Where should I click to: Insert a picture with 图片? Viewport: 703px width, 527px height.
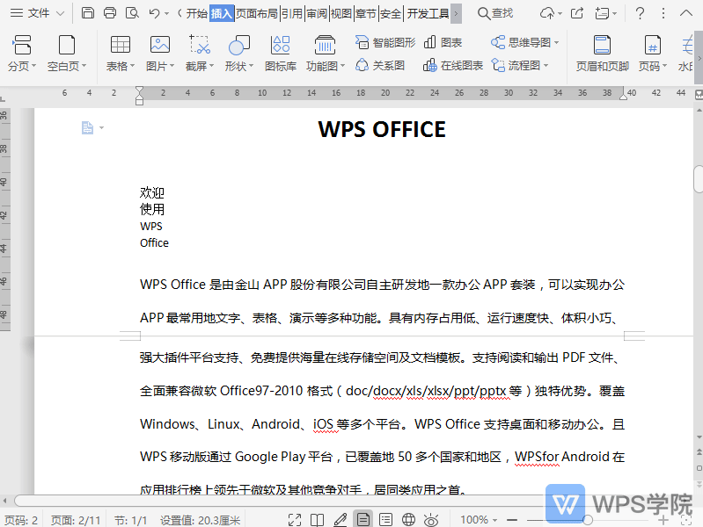(x=159, y=54)
